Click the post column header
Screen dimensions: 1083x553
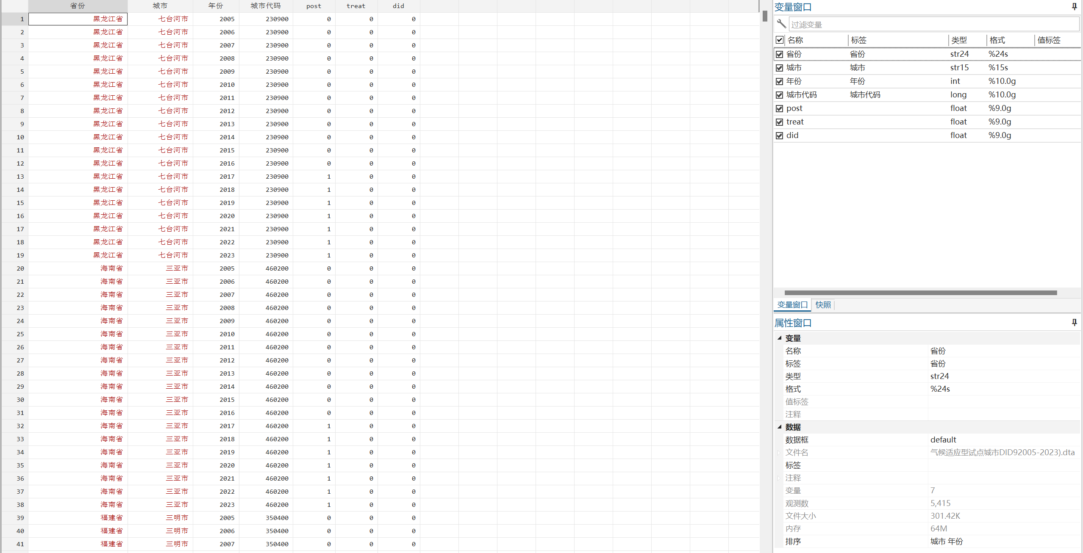314,6
